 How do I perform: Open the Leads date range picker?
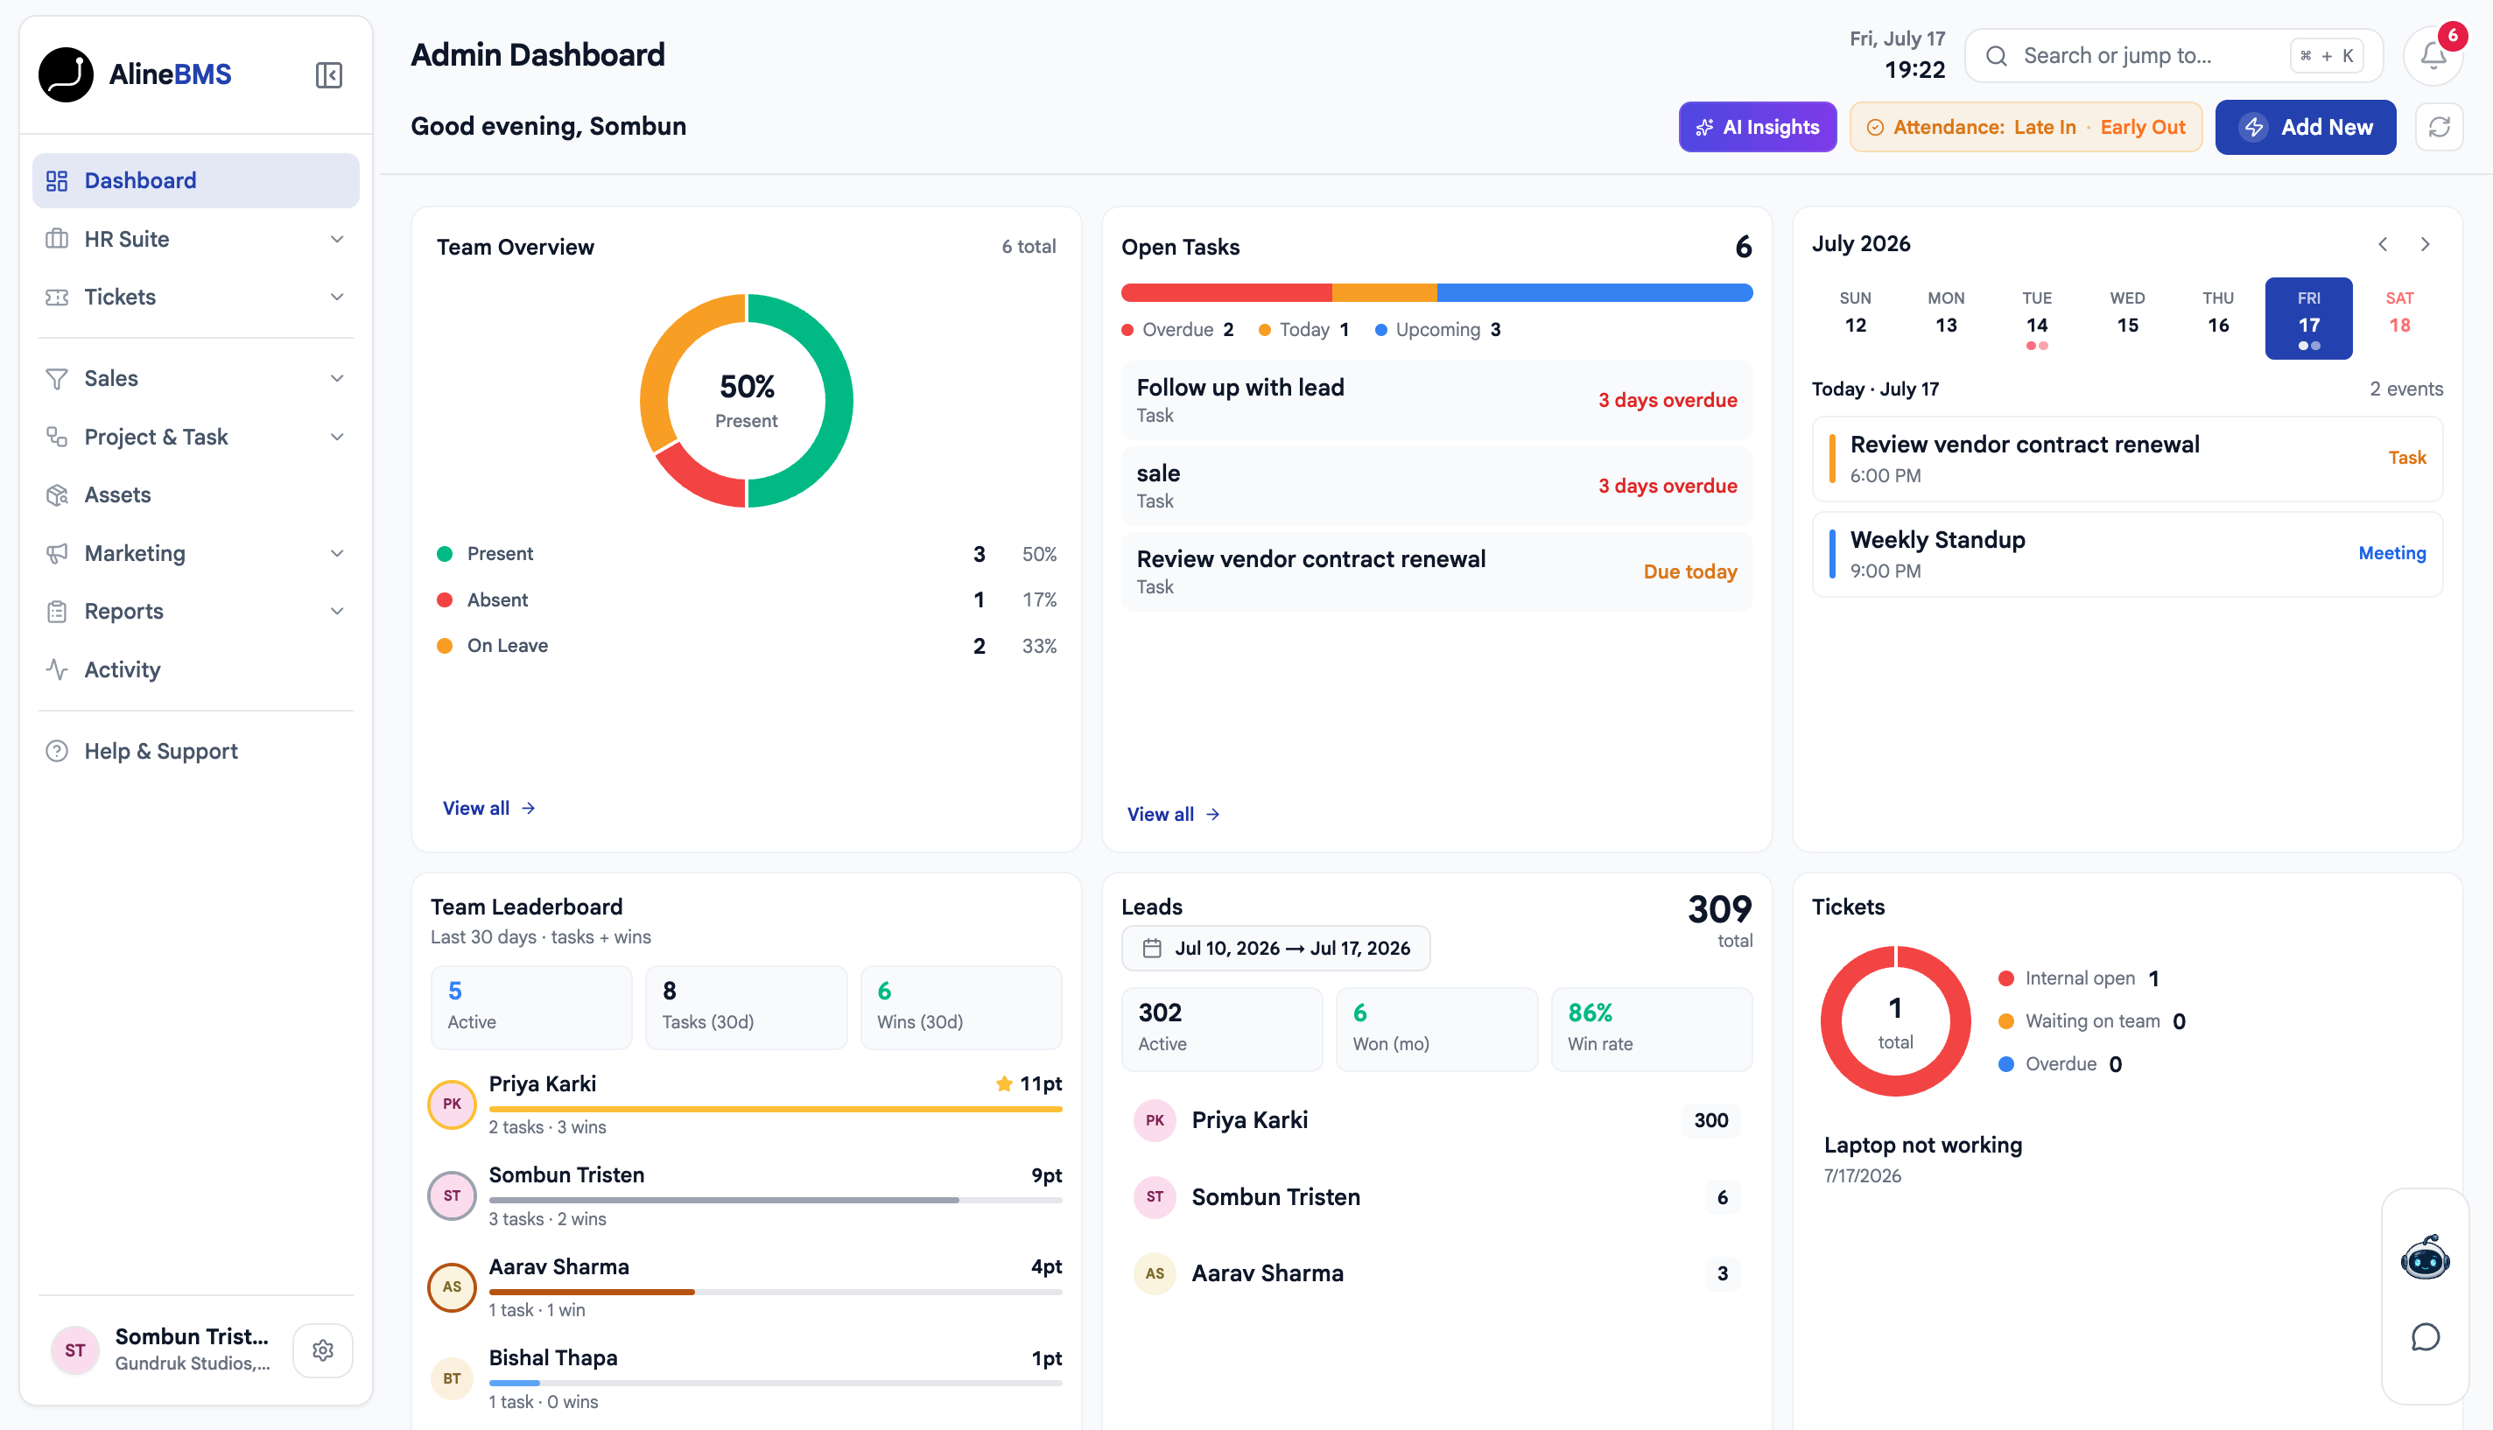(x=1276, y=949)
